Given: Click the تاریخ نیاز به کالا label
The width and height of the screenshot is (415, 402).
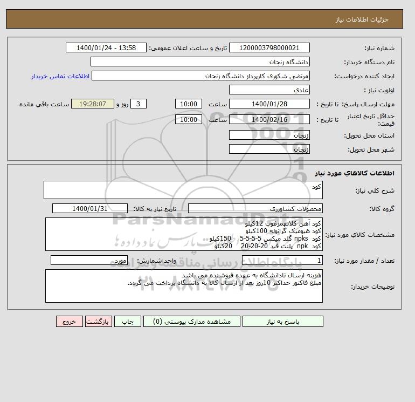Looking at the screenshot, I should (x=155, y=209).
